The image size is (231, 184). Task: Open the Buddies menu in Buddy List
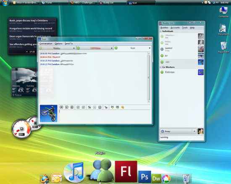click(x=164, y=28)
